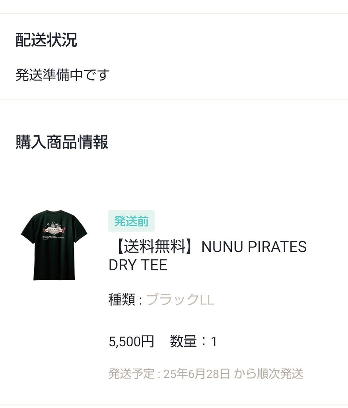Select the 購入商品情報 section heading
This screenshot has width=348, height=408.
click(x=62, y=142)
